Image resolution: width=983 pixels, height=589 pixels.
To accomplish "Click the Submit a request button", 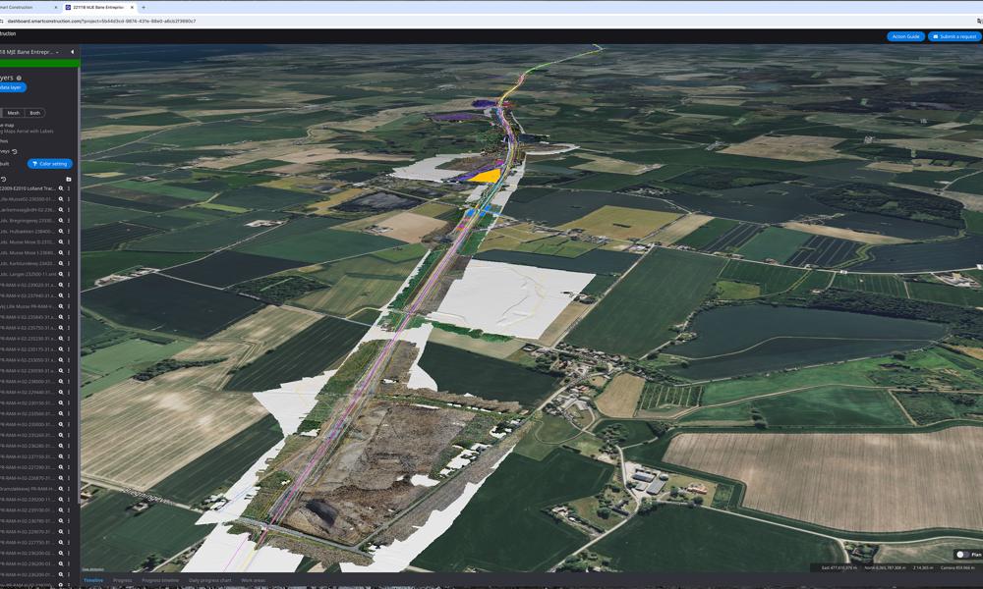I will click(x=953, y=36).
